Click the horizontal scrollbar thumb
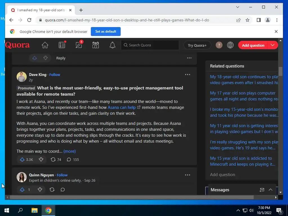 point(132,197)
